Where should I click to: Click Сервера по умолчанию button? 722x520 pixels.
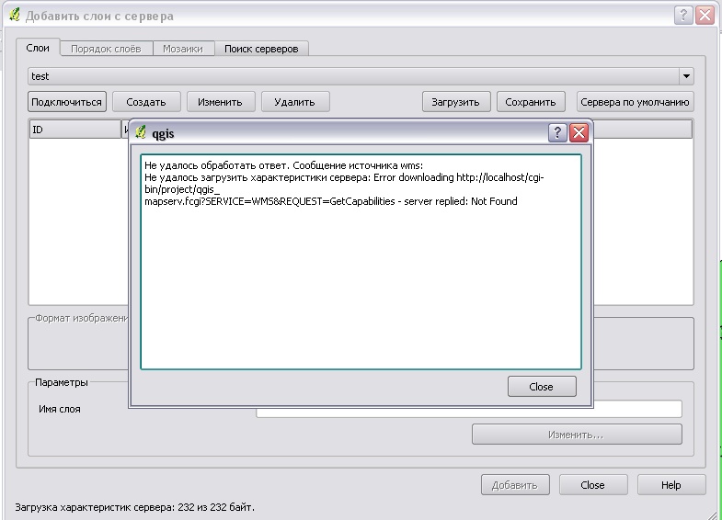click(635, 102)
